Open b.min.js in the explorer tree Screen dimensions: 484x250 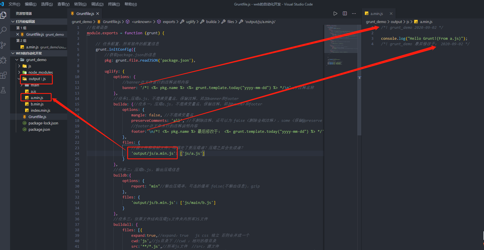click(39, 104)
